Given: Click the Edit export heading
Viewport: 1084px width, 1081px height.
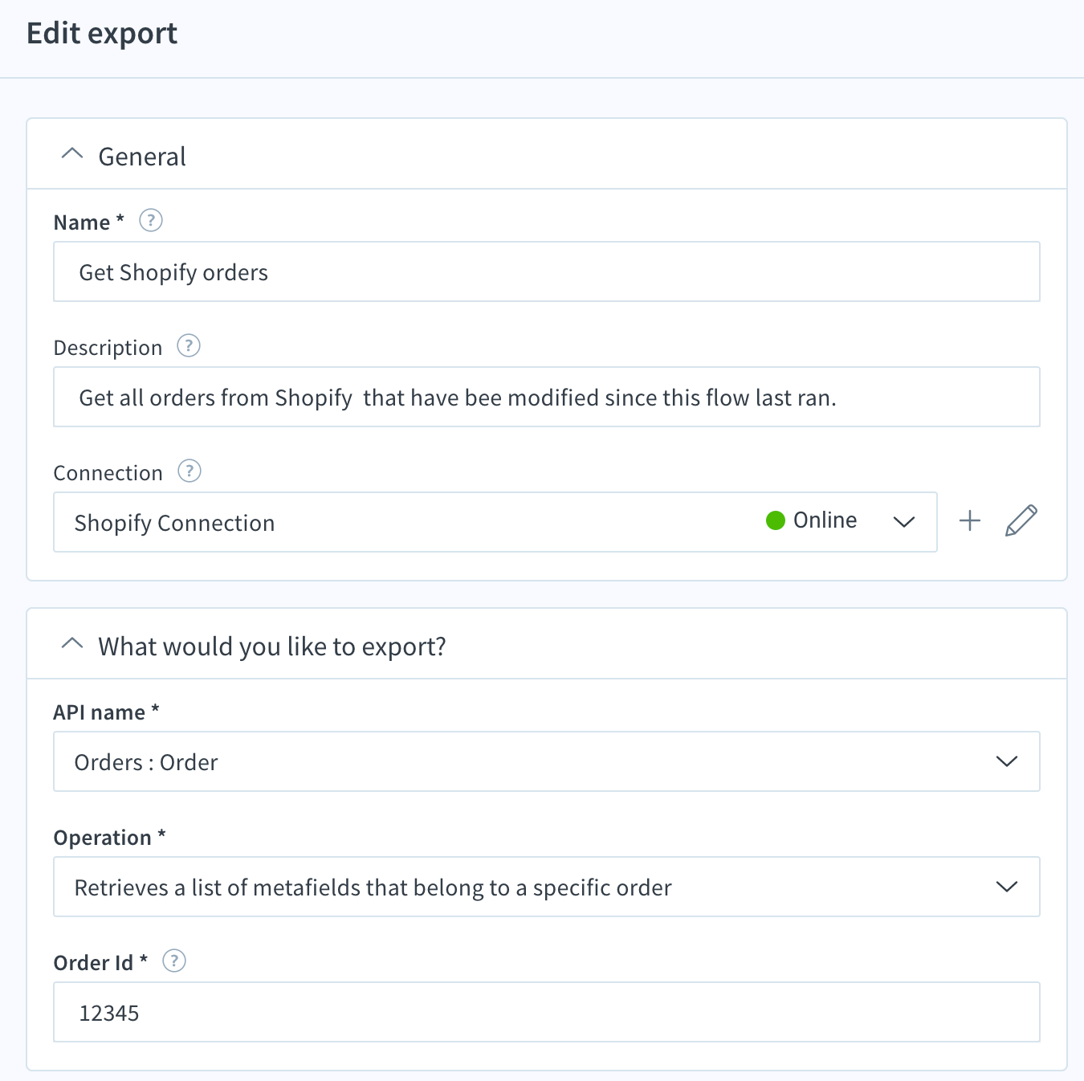Looking at the screenshot, I should 102,33.
